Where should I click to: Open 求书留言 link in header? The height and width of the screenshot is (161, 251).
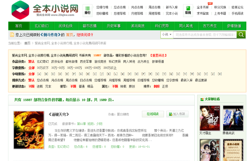(203, 13)
